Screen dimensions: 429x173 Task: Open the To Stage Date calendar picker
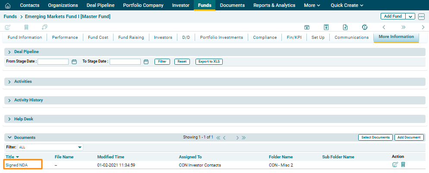click(x=146, y=62)
